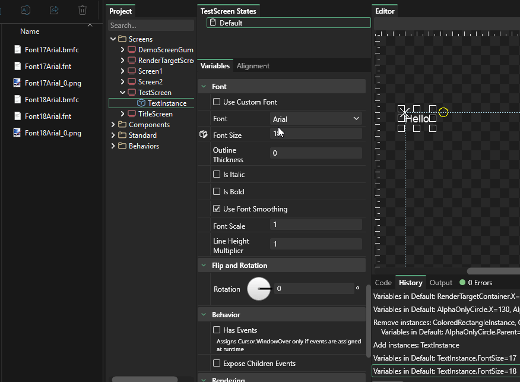Click the Font18Arial_0.png image file icon
This screenshot has width=520, height=382.
tap(18, 133)
